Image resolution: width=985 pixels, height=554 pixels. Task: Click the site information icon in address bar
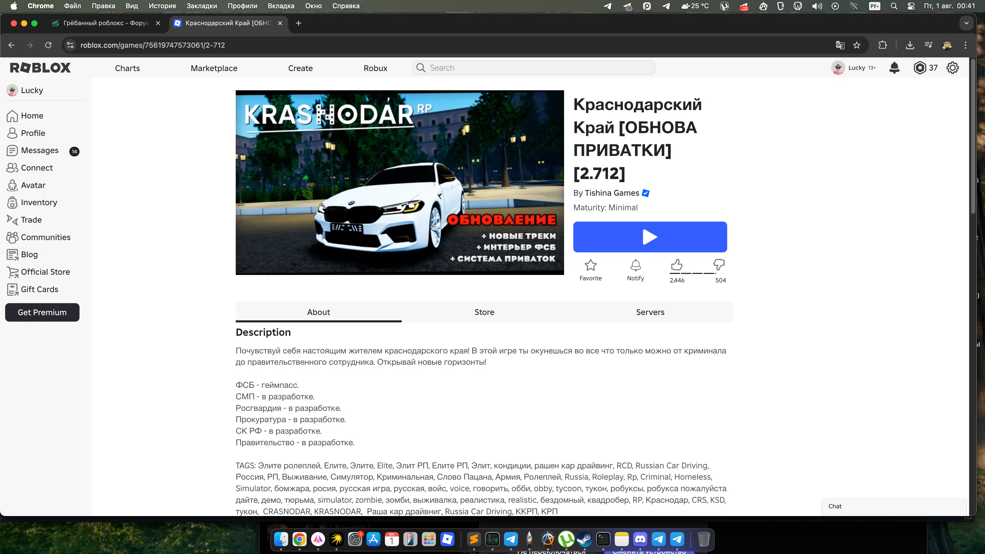[70, 45]
